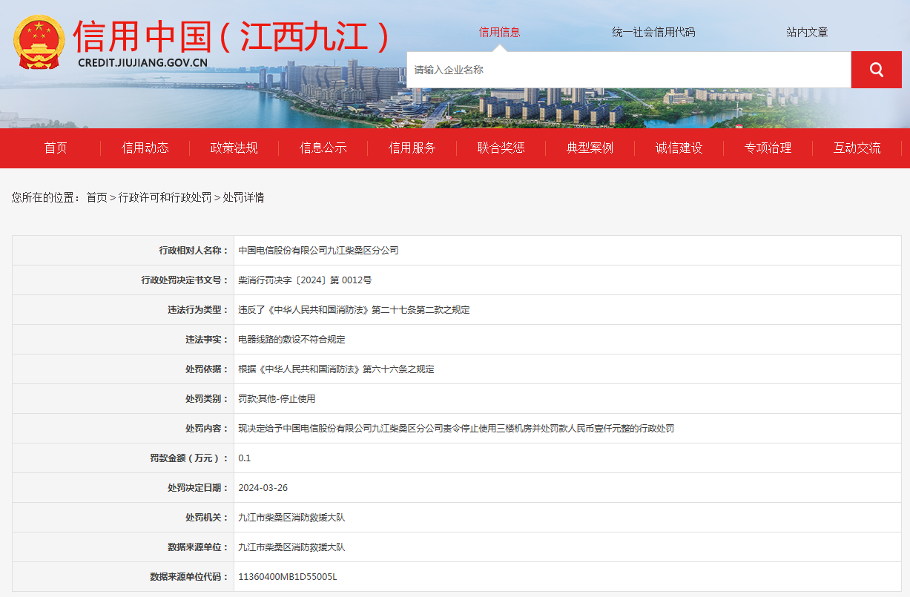
Task: Click the 请输入企业名称 search field
Action: [x=628, y=70]
